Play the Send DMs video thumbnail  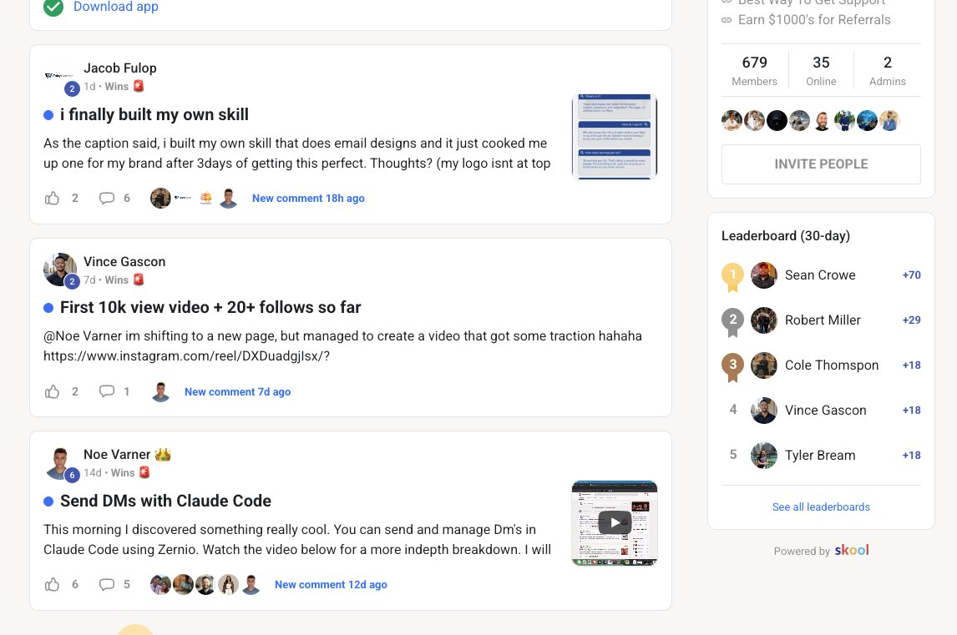point(615,522)
